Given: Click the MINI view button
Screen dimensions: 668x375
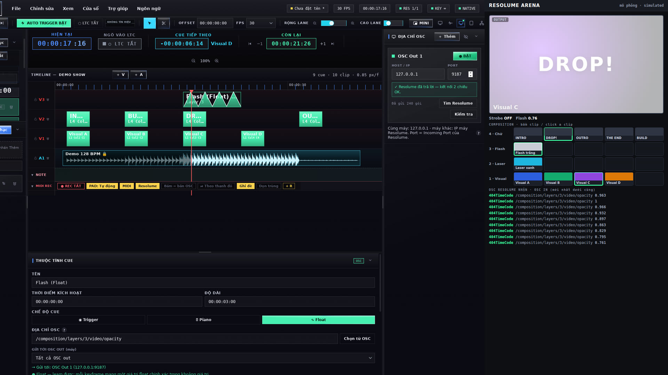Looking at the screenshot, I should tap(421, 23).
